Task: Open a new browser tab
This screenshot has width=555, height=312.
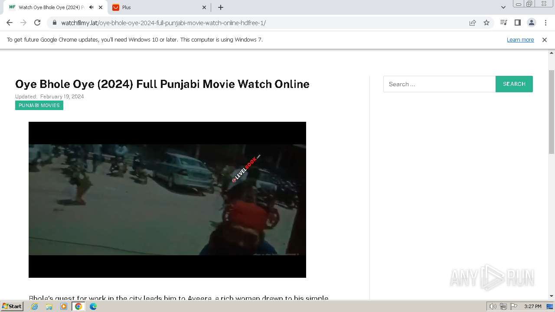Action: coord(221,7)
